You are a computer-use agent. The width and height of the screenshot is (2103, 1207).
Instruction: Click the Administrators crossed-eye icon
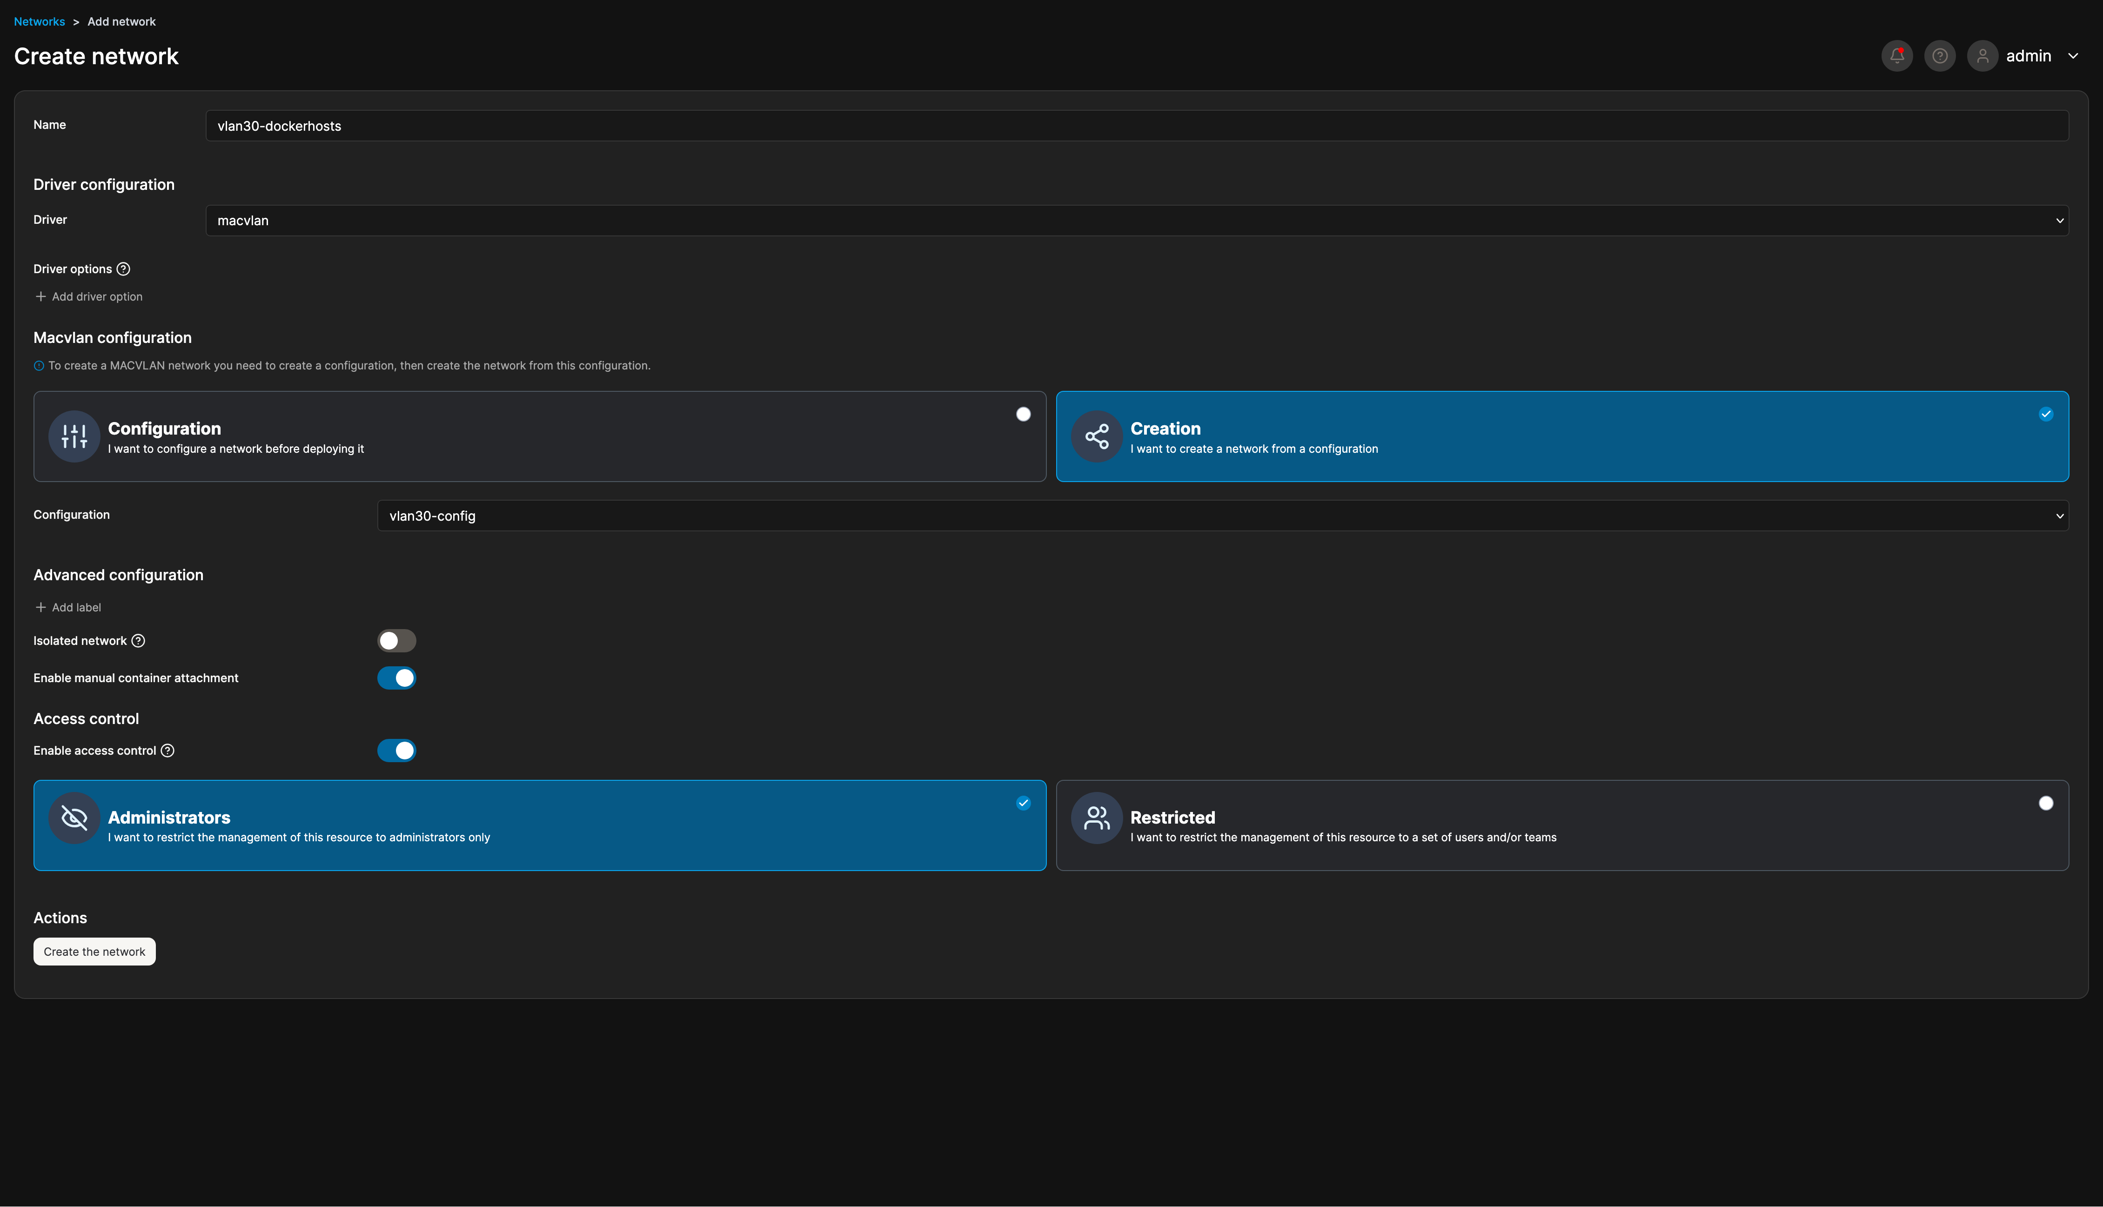(74, 818)
